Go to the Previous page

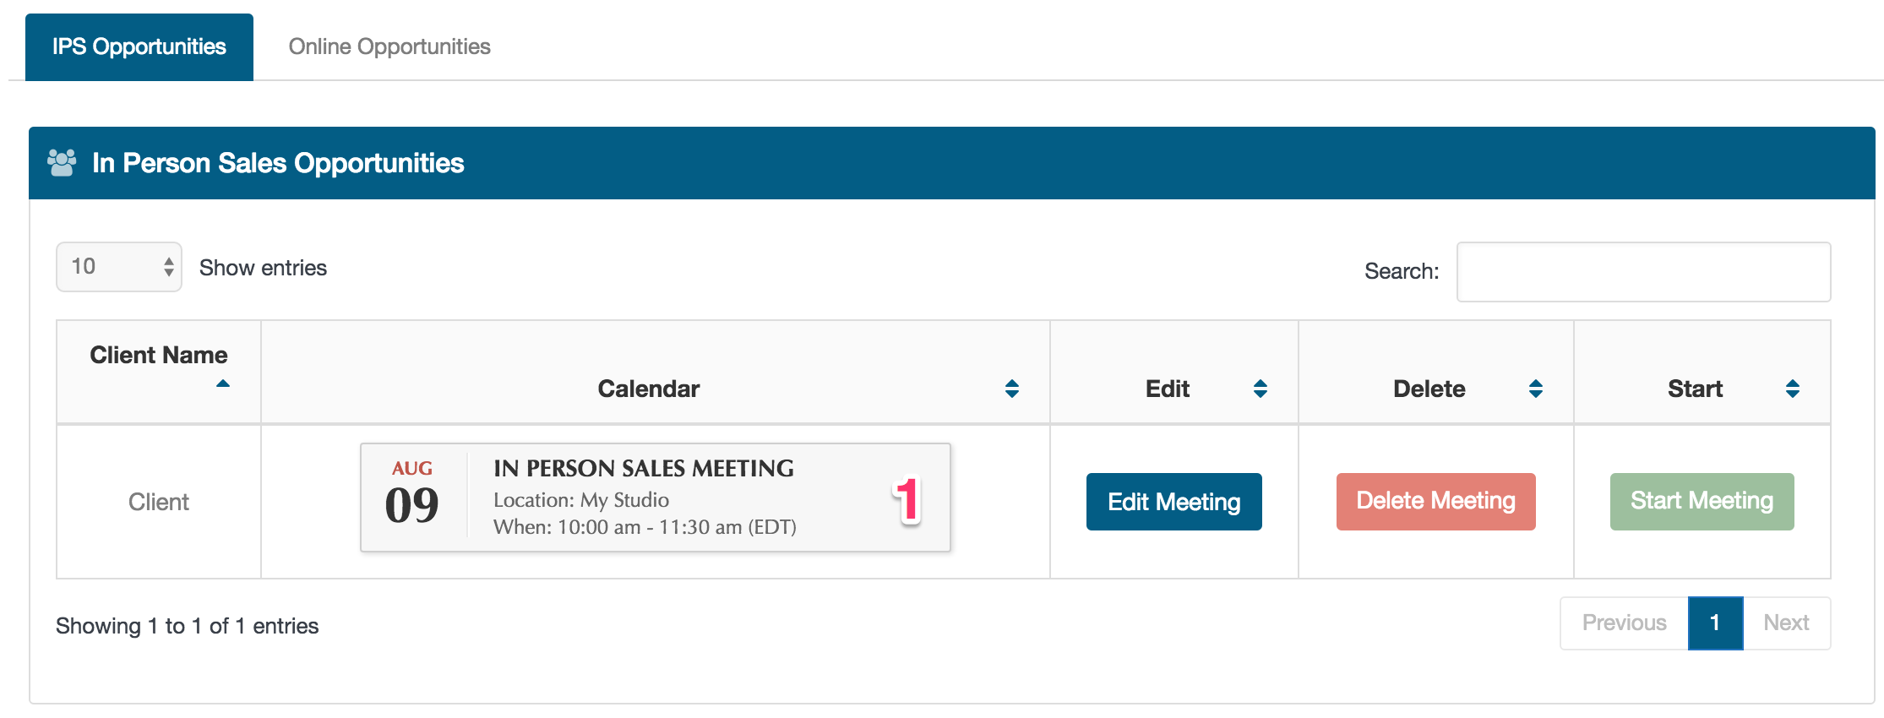click(1625, 623)
